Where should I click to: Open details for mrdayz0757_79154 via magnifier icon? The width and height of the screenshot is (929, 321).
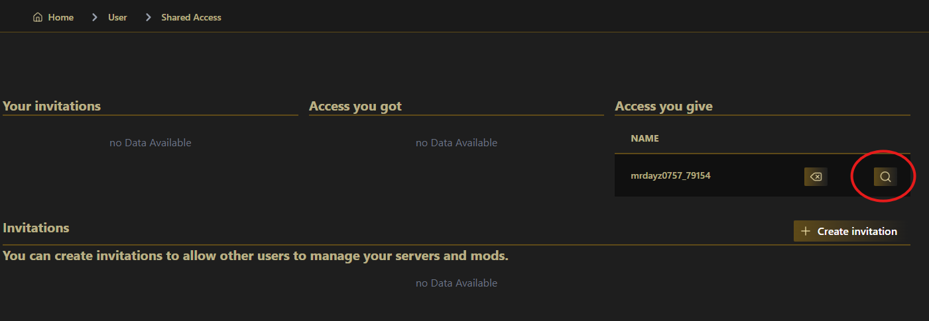tap(885, 177)
